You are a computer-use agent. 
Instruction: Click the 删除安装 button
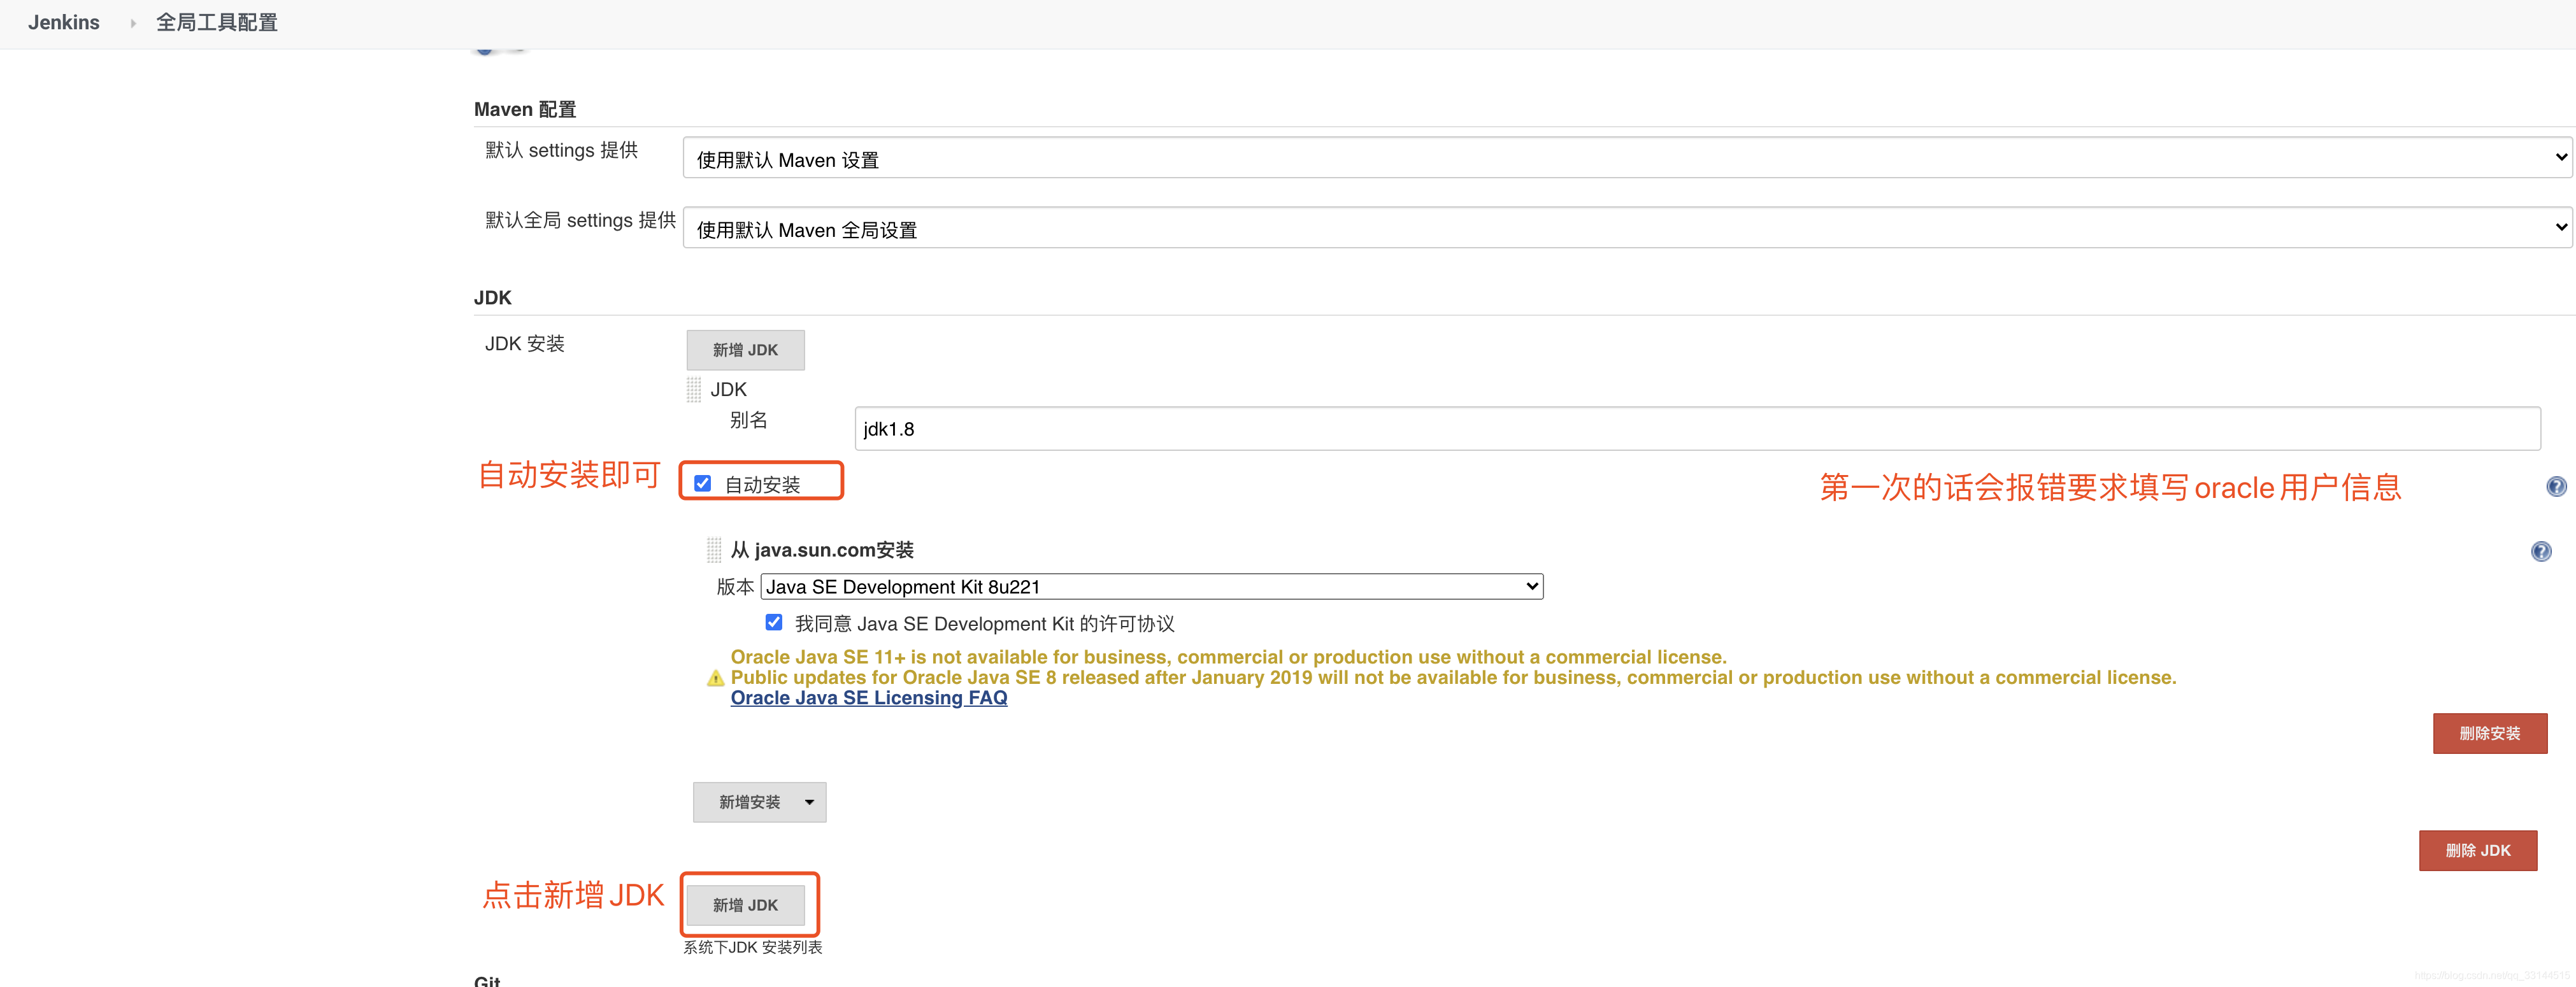[2490, 733]
